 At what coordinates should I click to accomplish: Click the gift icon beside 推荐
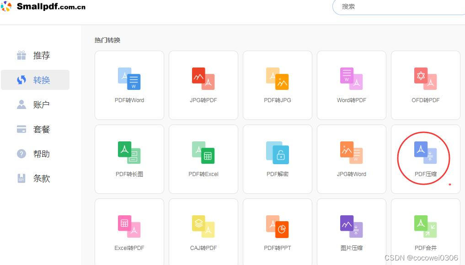[21, 55]
